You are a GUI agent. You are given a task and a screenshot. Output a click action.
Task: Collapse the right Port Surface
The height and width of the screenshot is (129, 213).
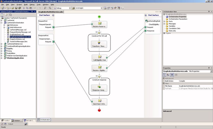pos(146,15)
